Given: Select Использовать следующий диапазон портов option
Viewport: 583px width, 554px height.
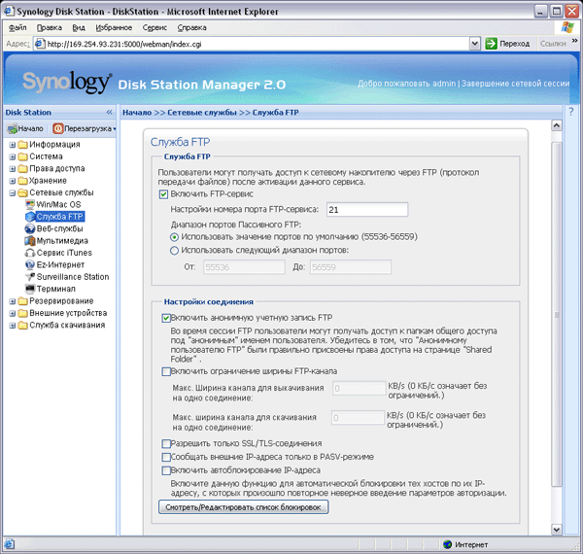Looking at the screenshot, I should click(x=174, y=251).
